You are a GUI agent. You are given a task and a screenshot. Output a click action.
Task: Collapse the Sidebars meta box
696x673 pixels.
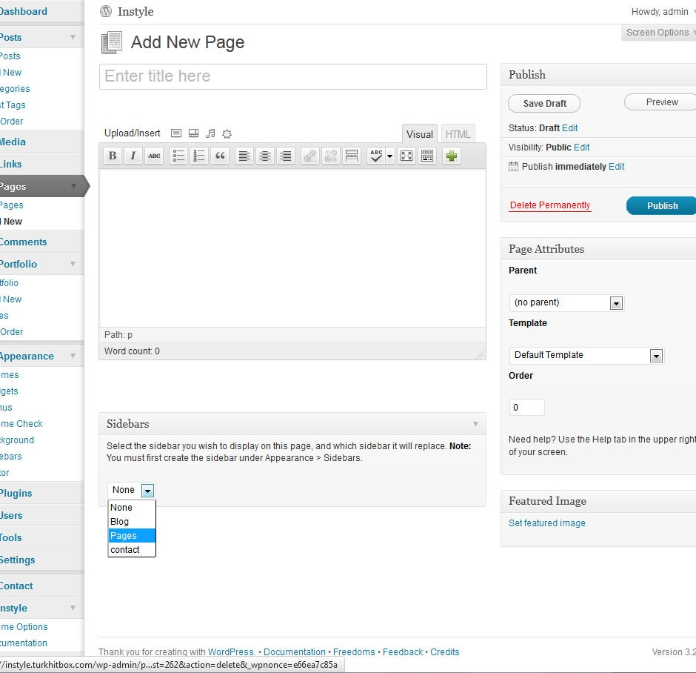(475, 424)
